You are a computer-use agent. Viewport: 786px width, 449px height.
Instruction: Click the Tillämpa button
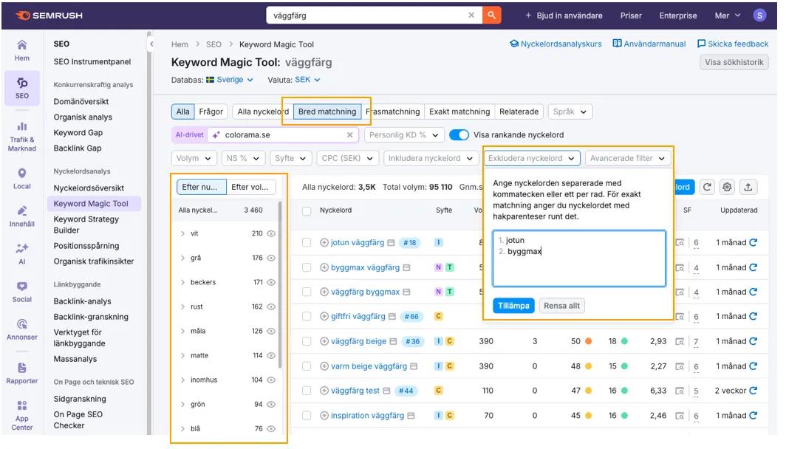tap(513, 306)
